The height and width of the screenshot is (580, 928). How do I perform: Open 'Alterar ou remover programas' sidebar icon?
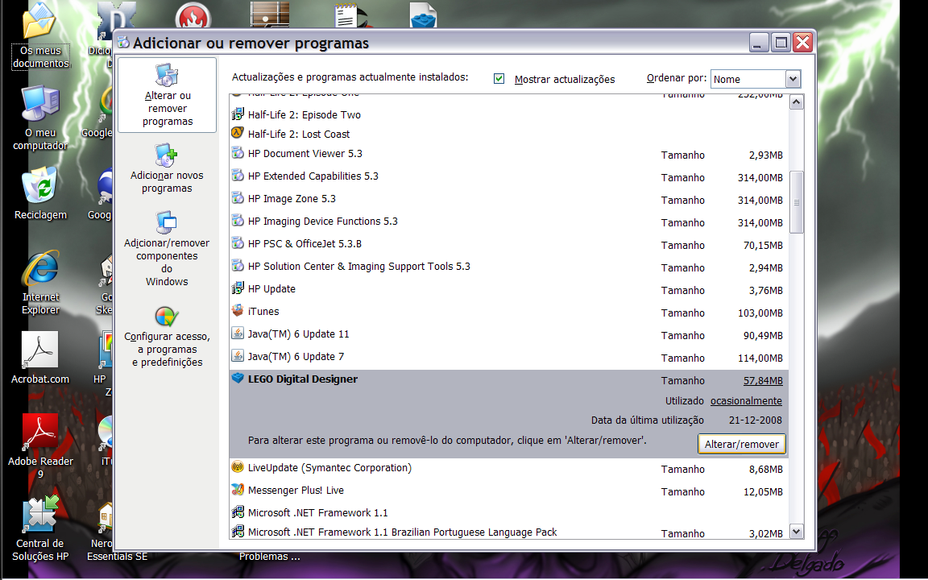click(167, 75)
